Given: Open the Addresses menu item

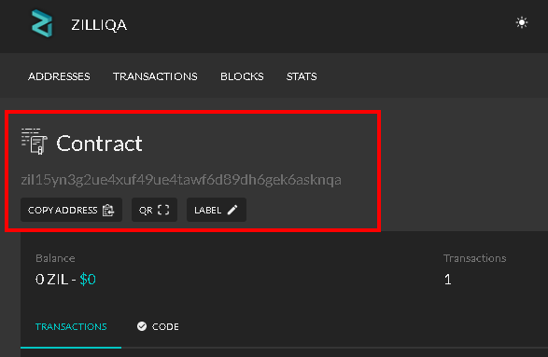Looking at the screenshot, I should tap(59, 76).
